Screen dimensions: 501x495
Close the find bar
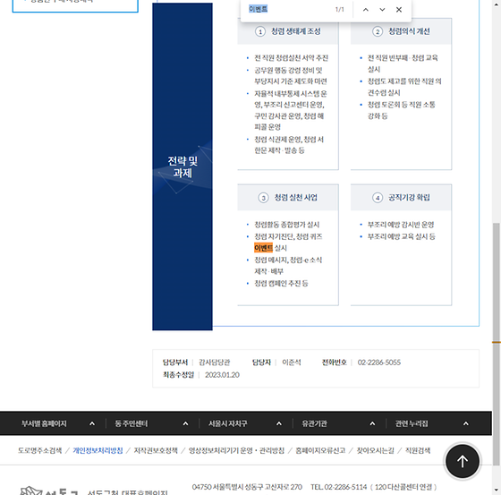(x=399, y=10)
